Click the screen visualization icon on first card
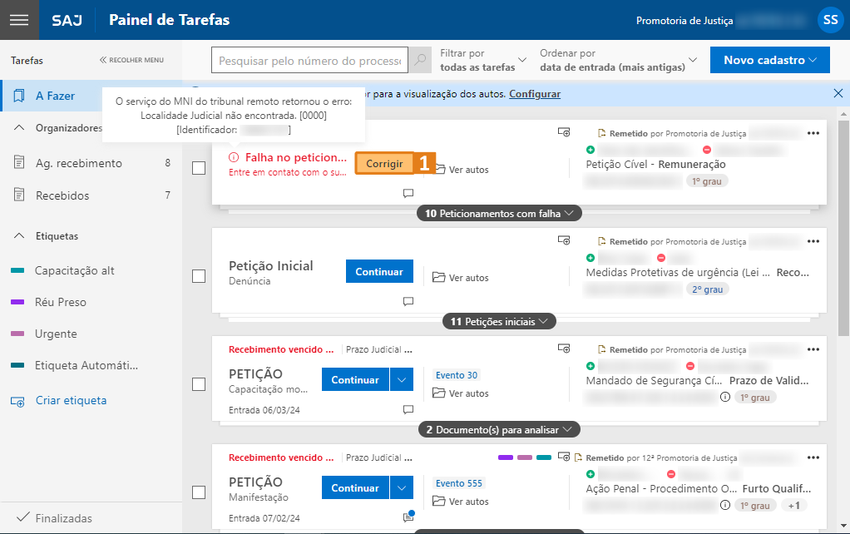The width and height of the screenshot is (850, 534). (x=566, y=131)
